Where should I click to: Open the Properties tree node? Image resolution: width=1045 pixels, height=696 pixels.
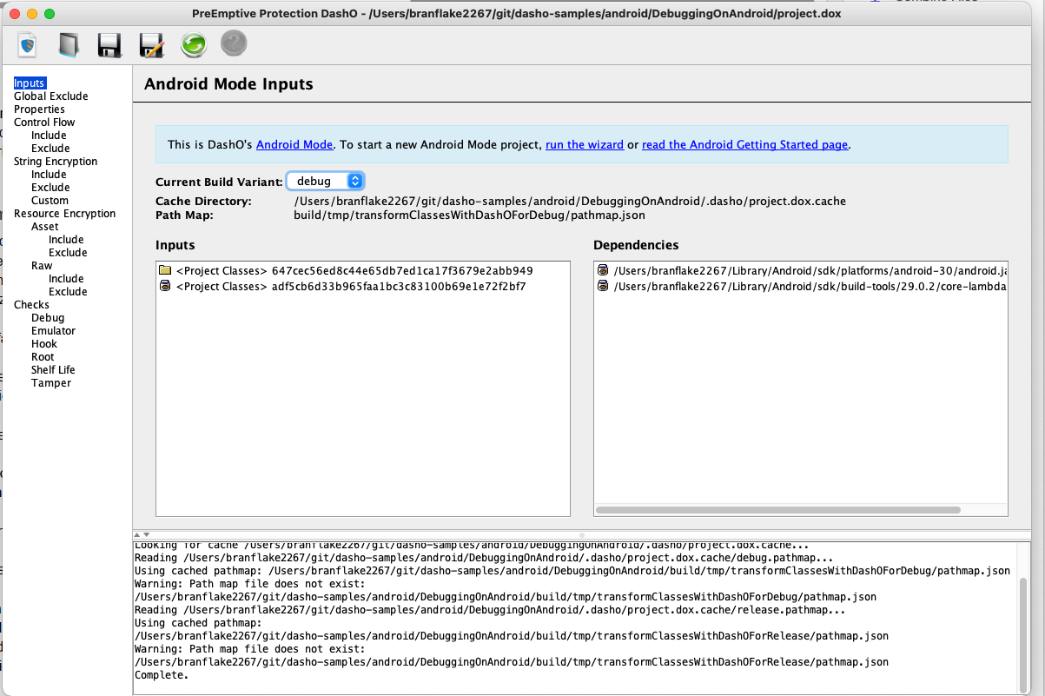pyautogui.click(x=39, y=109)
